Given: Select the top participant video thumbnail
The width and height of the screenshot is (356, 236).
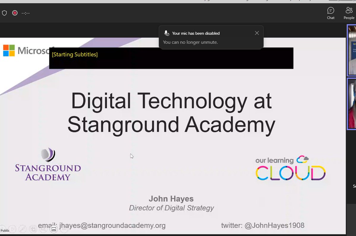Looking at the screenshot, I should click(352, 50).
